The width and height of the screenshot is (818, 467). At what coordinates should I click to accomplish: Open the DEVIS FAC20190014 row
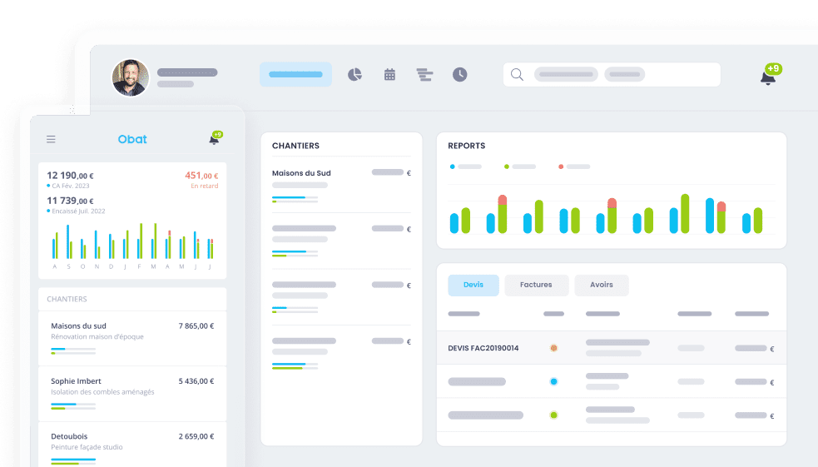tap(612, 348)
